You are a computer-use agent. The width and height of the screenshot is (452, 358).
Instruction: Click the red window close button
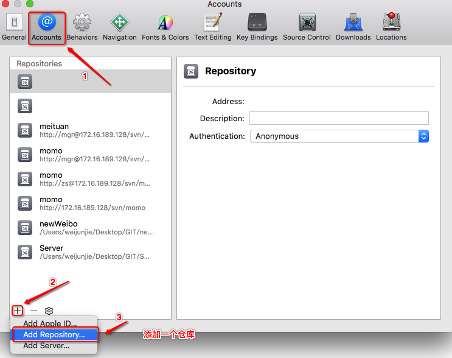(x=5, y=4)
